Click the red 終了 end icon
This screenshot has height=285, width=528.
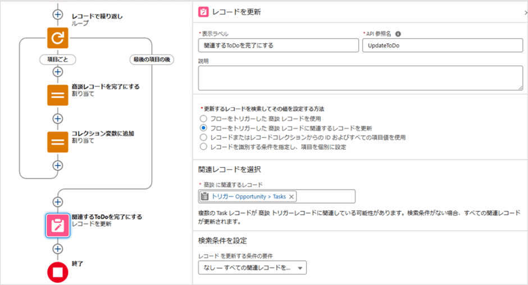(58, 272)
